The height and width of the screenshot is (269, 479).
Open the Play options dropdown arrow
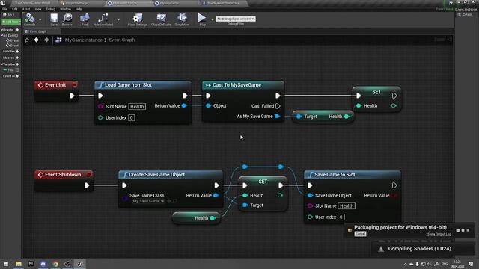212,20
